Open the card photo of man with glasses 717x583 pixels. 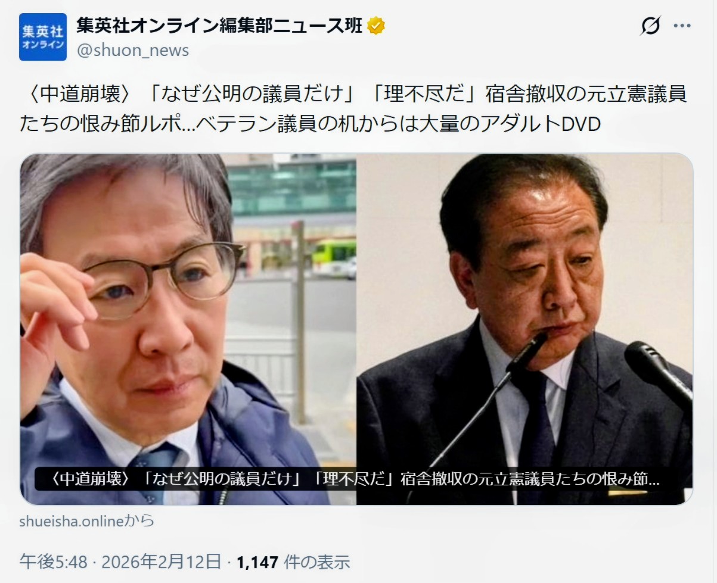[x=188, y=329]
